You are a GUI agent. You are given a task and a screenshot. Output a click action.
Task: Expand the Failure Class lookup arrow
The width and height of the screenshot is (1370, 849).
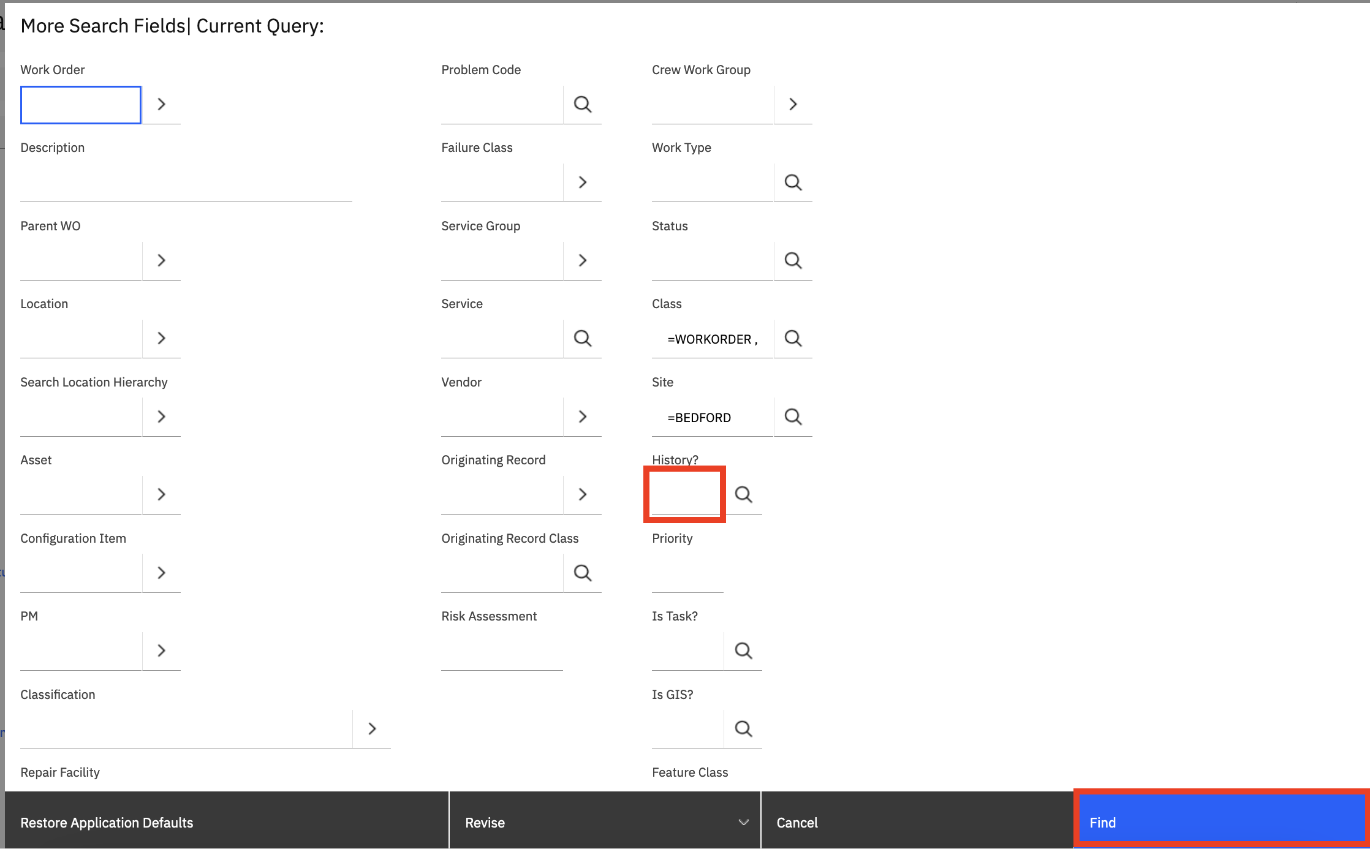(x=583, y=181)
